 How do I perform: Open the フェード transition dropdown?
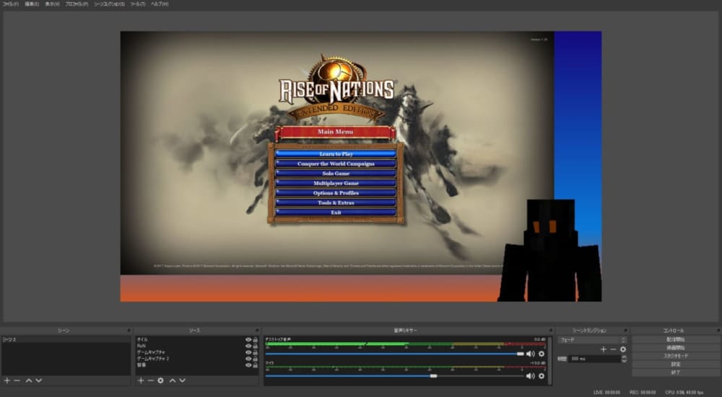click(x=592, y=339)
